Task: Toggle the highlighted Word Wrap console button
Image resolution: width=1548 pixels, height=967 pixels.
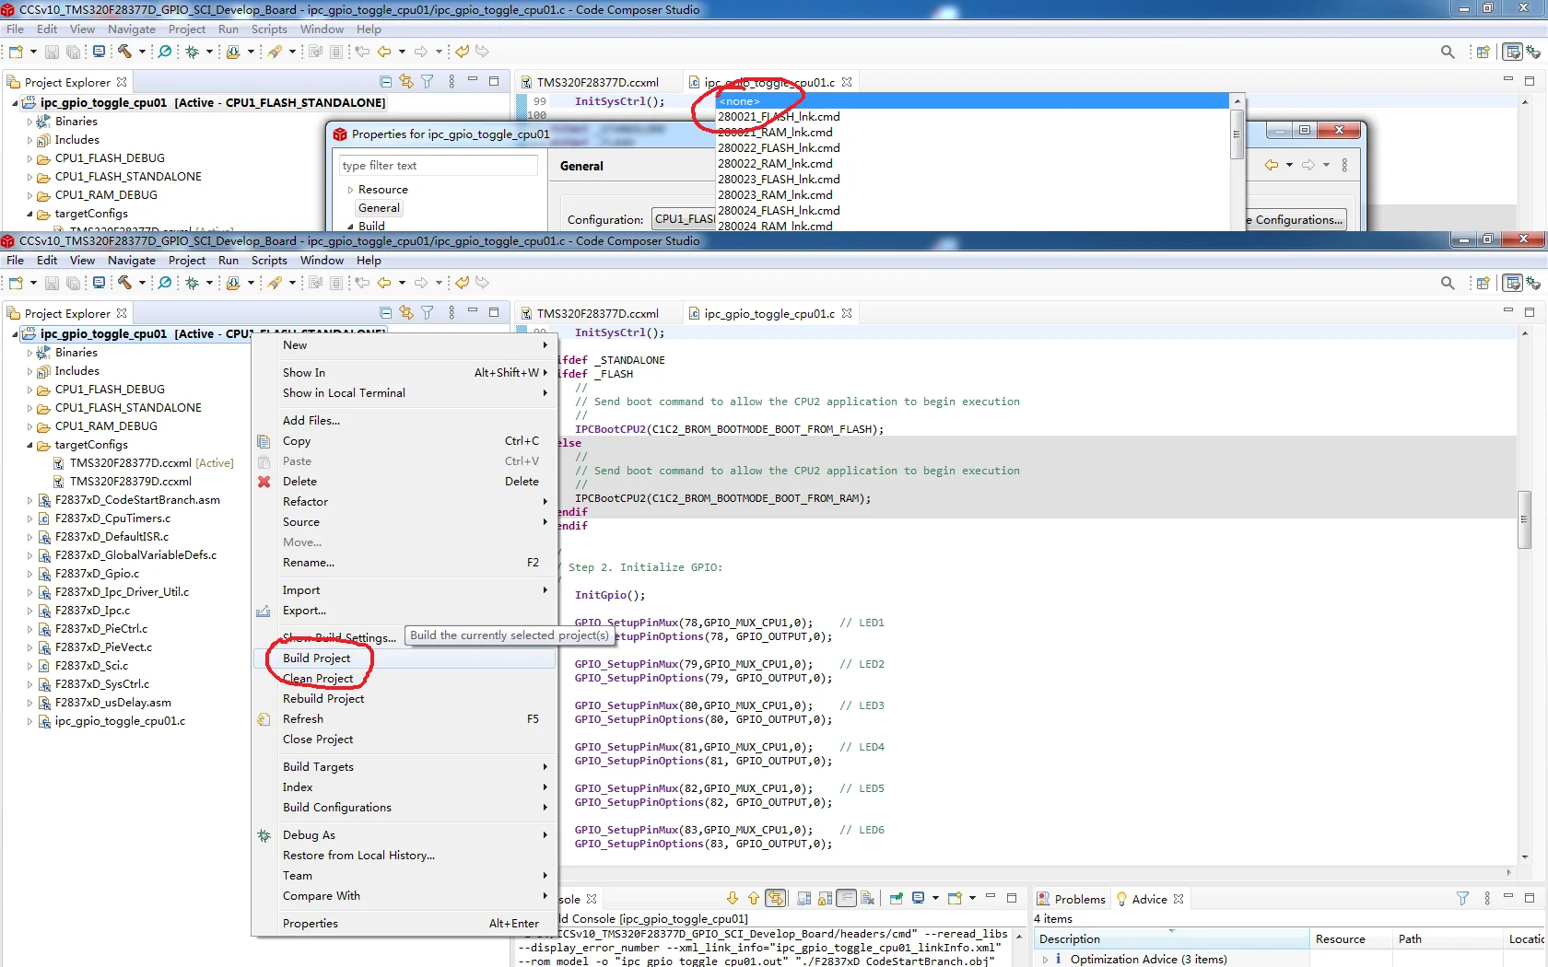Action: (x=846, y=899)
